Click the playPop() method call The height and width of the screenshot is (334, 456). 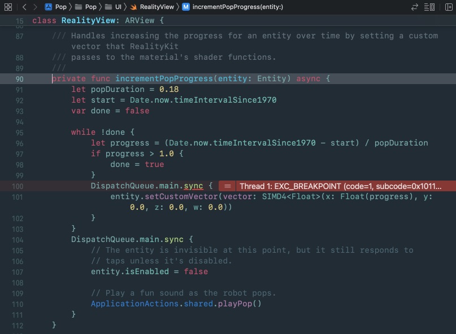238,304
